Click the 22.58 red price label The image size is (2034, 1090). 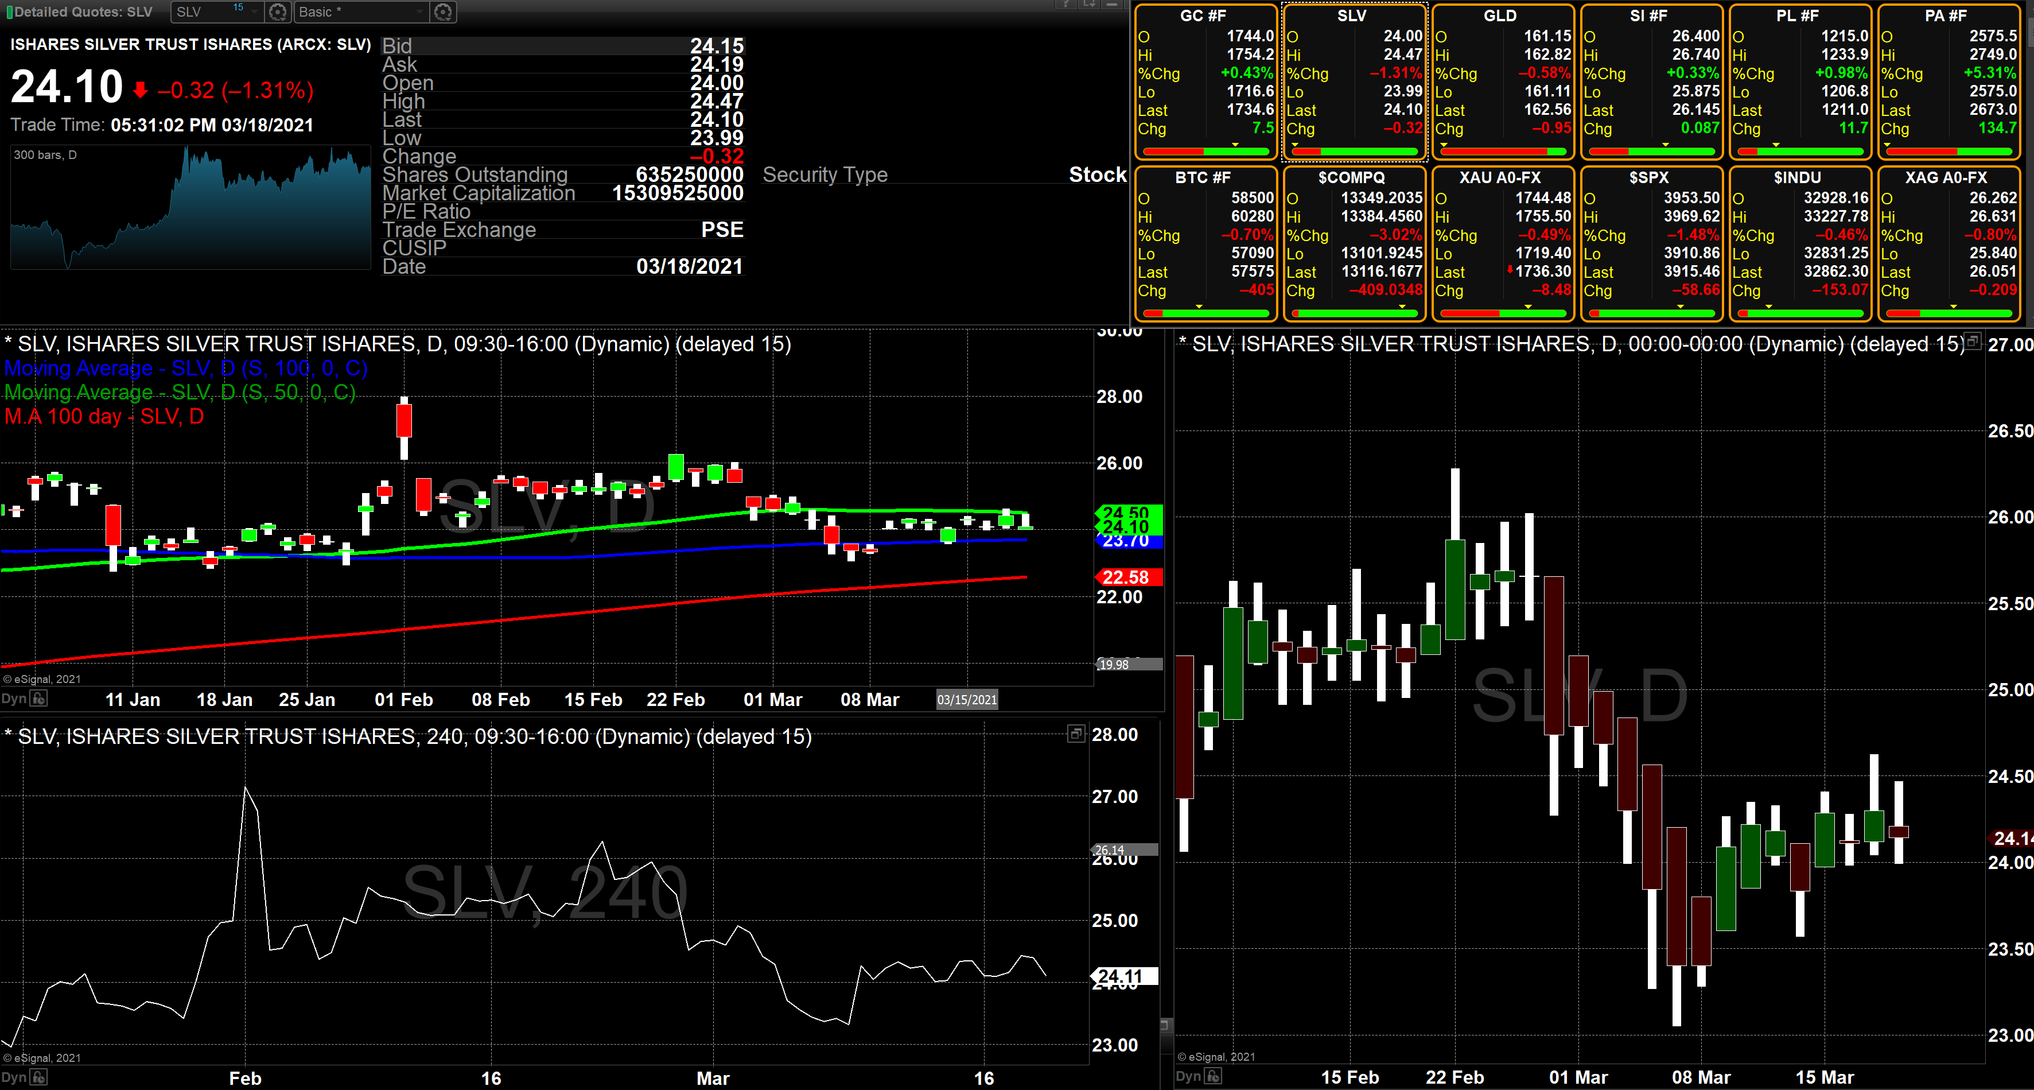coord(1129,577)
